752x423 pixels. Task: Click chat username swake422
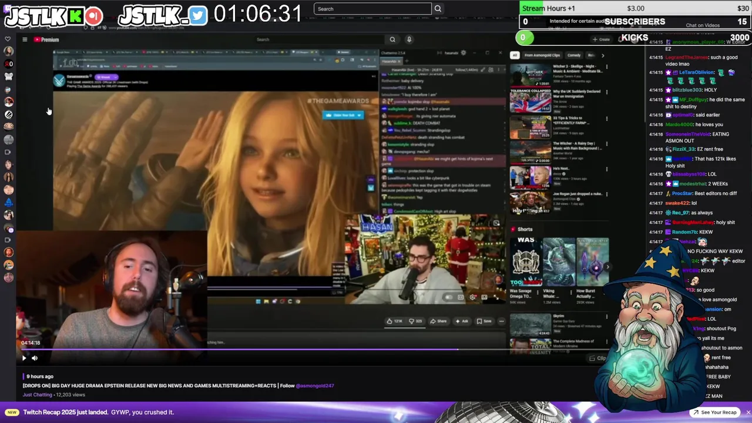[677, 203]
